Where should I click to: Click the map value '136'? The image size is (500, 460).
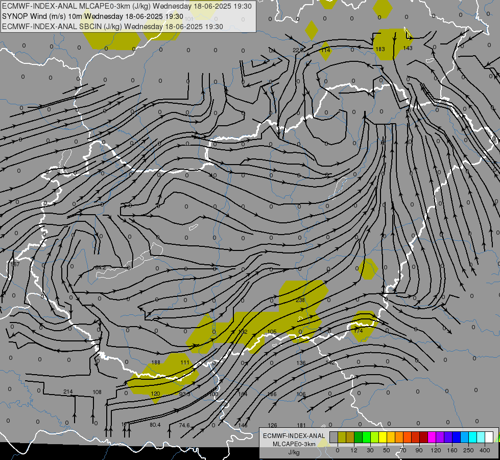pos(301,363)
